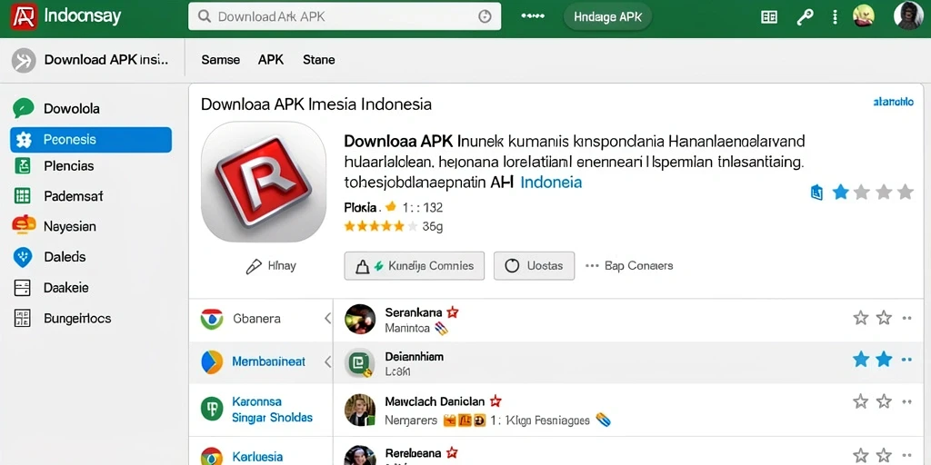Switch to the Samse tab
The image size is (931, 465).
220,60
